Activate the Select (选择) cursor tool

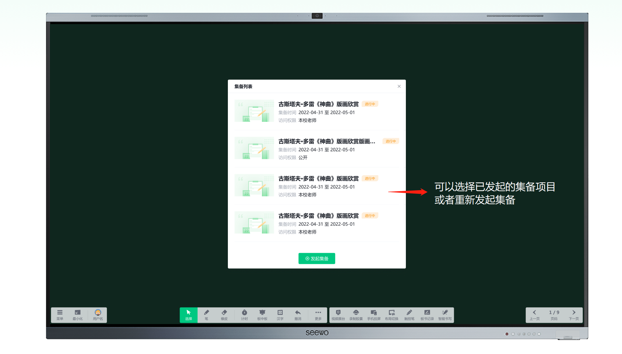pyautogui.click(x=188, y=315)
